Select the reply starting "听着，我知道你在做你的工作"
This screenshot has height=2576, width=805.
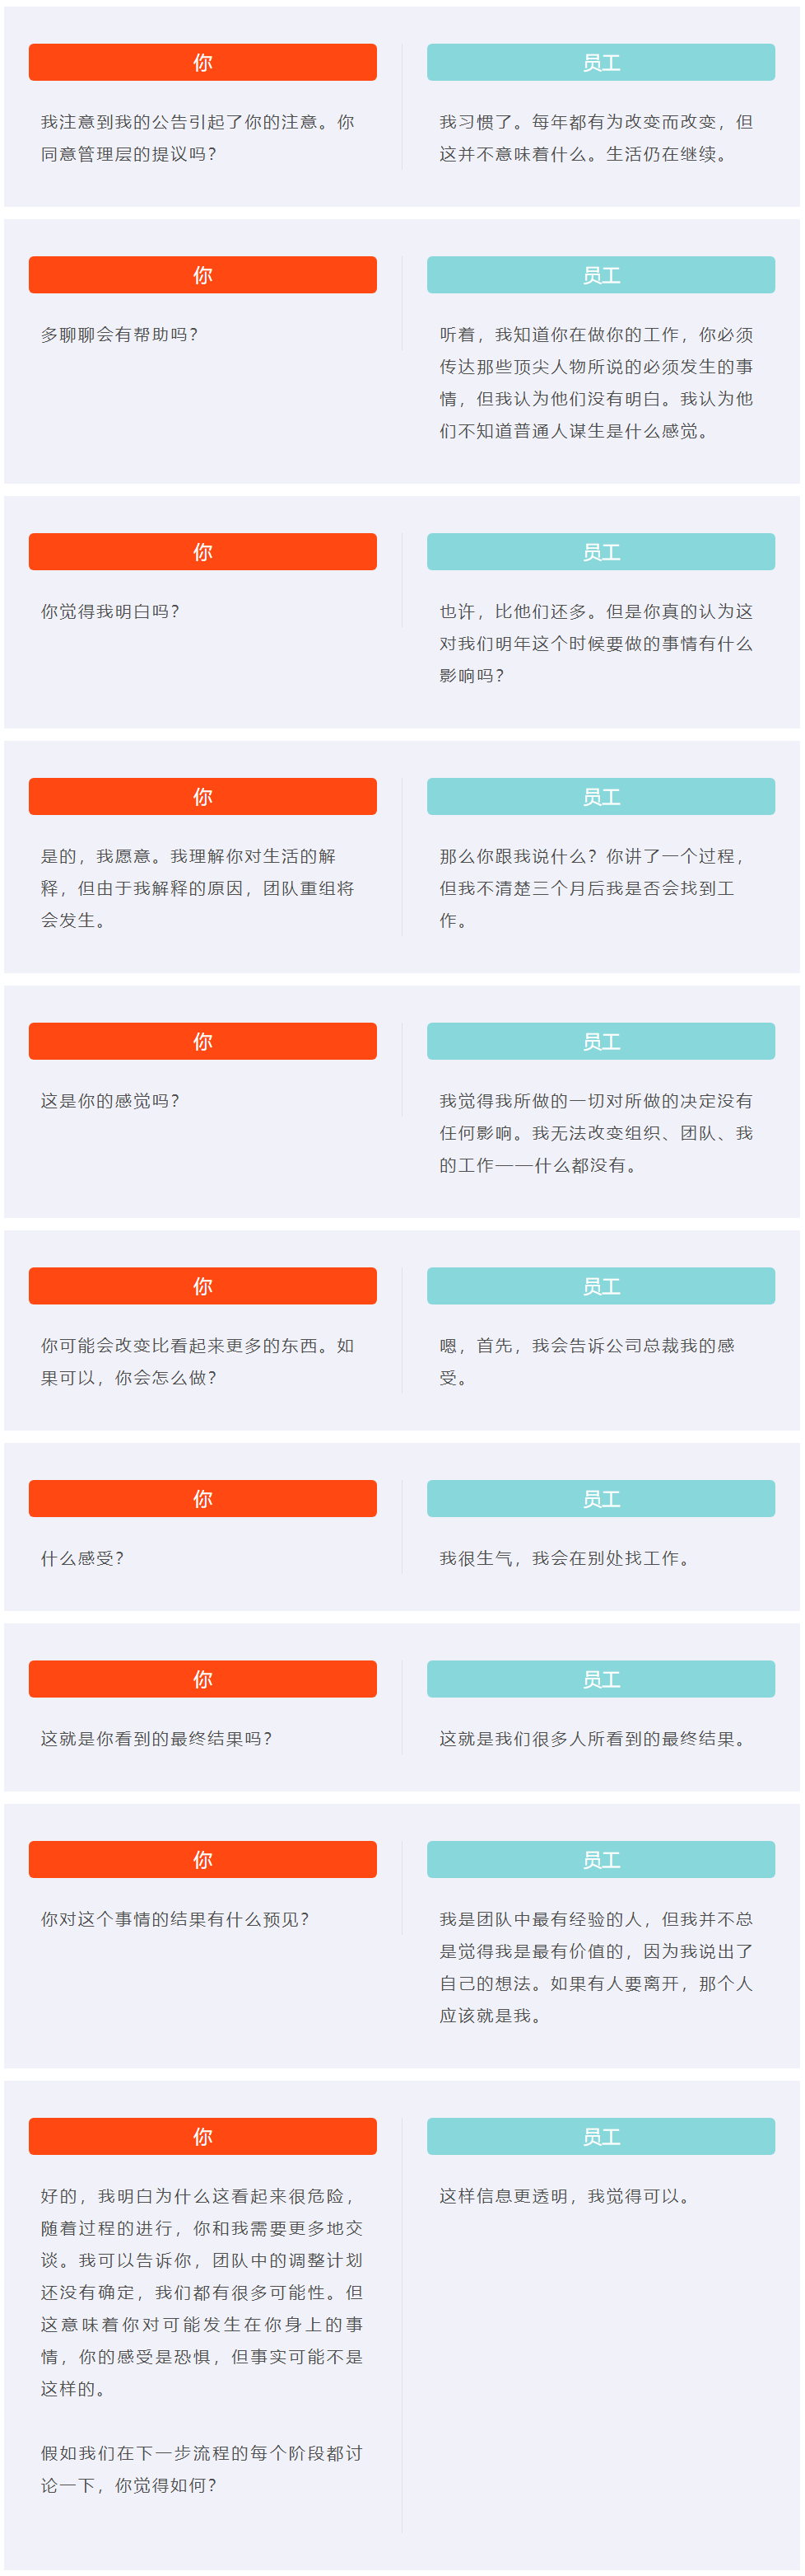click(596, 383)
